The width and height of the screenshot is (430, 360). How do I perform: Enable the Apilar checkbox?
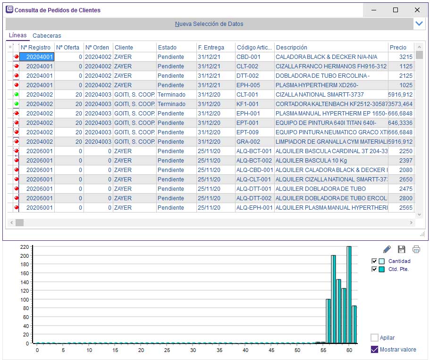375,337
